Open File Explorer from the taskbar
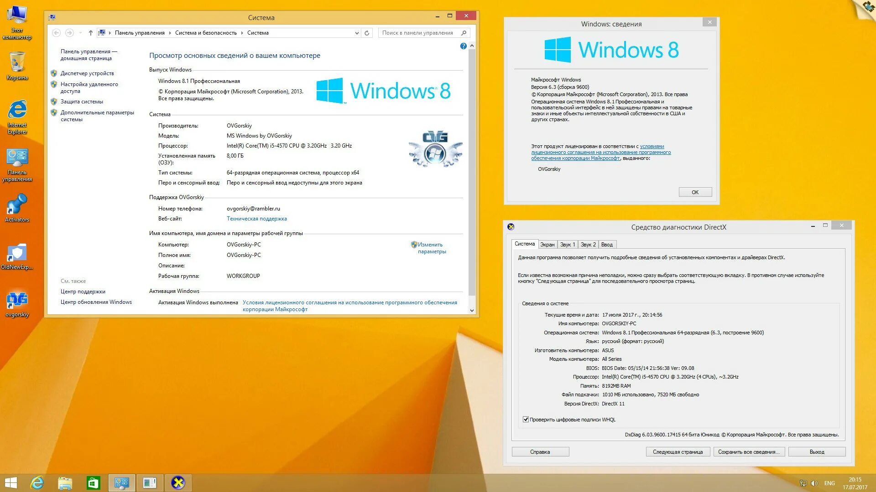876x492 pixels. point(65,483)
